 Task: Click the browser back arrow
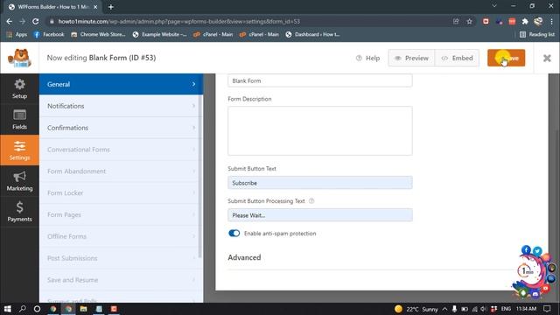10,21
